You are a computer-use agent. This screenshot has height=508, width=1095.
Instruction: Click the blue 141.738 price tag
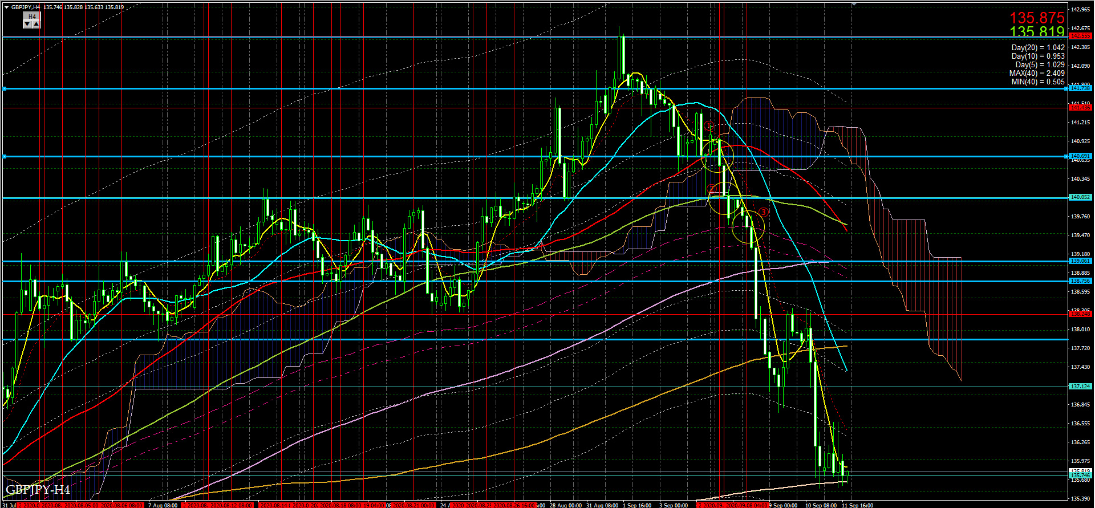[1080, 88]
